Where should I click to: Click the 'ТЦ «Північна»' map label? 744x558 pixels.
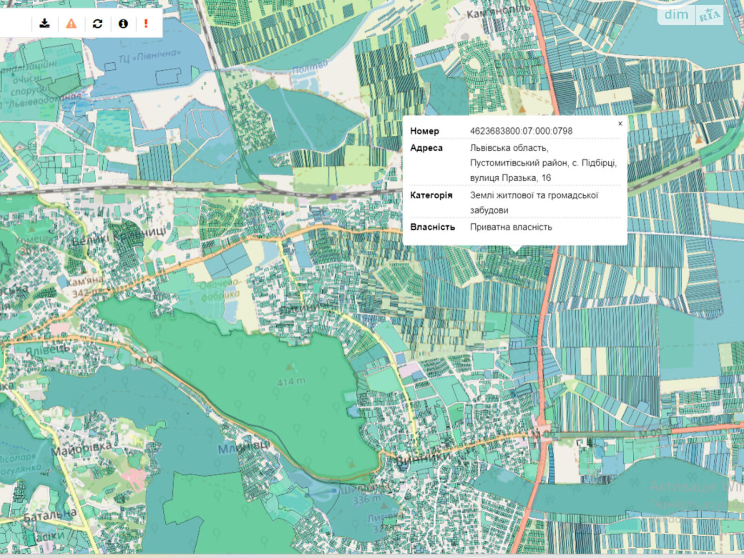coord(149,56)
